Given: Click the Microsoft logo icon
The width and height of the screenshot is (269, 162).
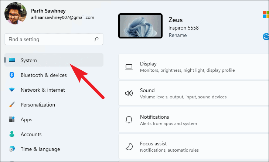Looking at the screenshot, I should pyautogui.click(x=266, y=14).
